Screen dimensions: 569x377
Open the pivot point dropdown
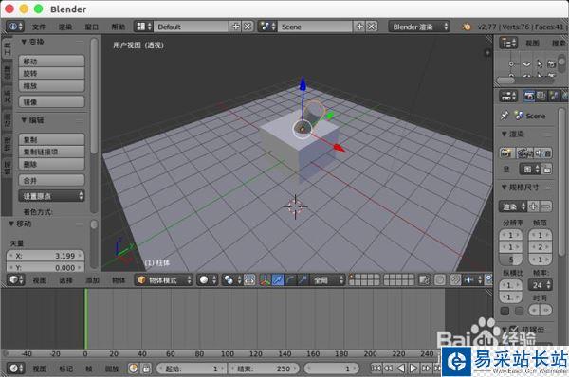232,279
